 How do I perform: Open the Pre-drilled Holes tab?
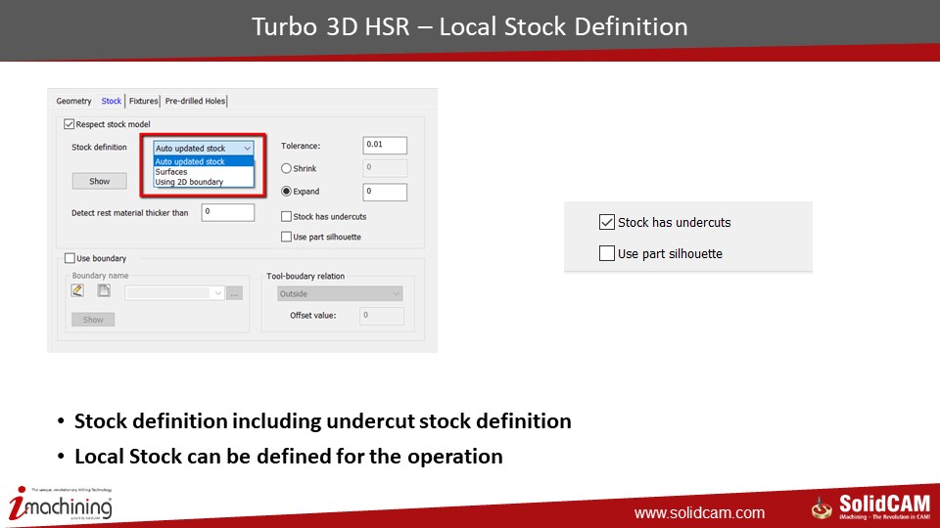click(x=195, y=101)
